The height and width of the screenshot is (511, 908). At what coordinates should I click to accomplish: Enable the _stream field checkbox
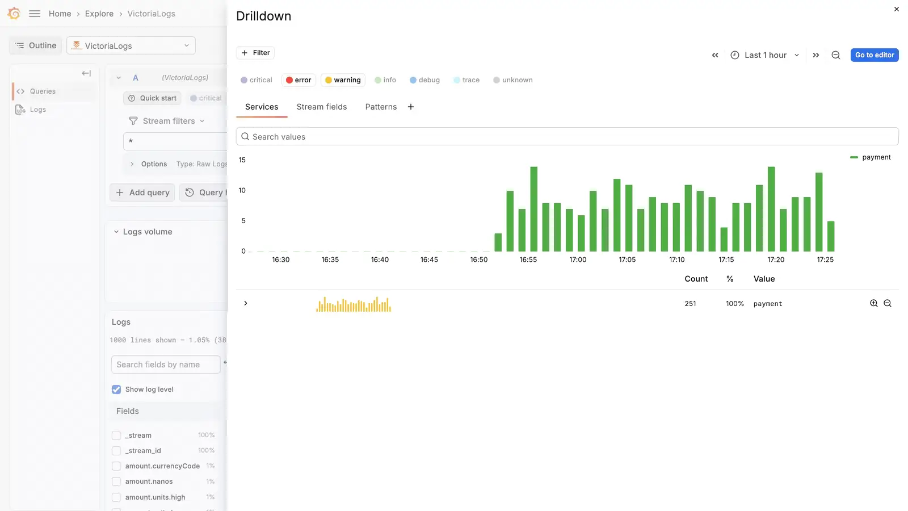tap(116, 435)
